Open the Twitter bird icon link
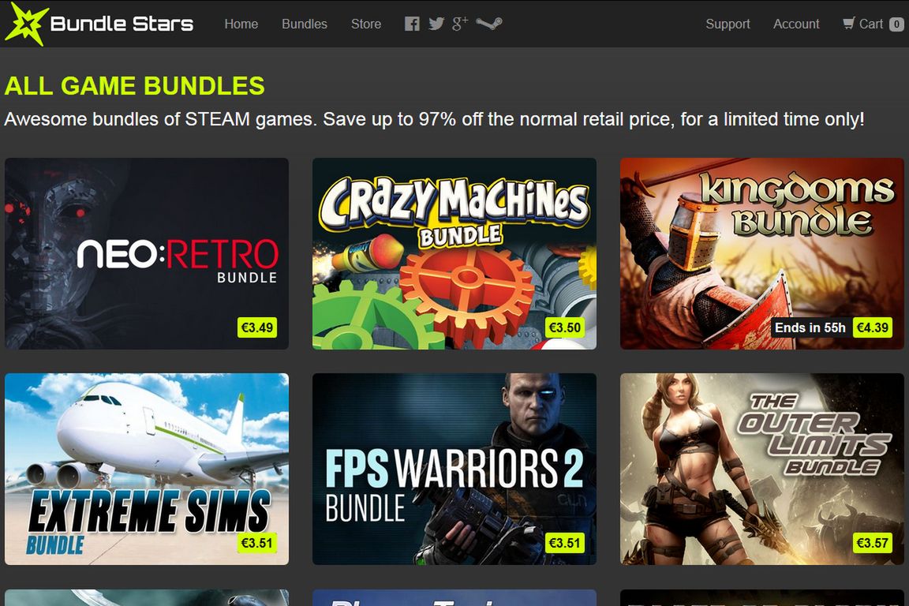The height and width of the screenshot is (606, 909). [436, 24]
